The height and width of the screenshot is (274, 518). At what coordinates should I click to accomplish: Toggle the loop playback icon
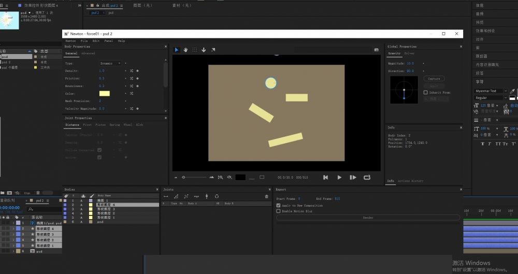pyautogui.click(x=367, y=177)
